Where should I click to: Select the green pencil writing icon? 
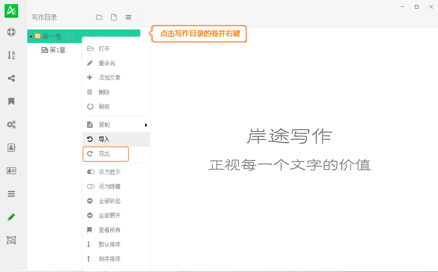click(x=11, y=217)
